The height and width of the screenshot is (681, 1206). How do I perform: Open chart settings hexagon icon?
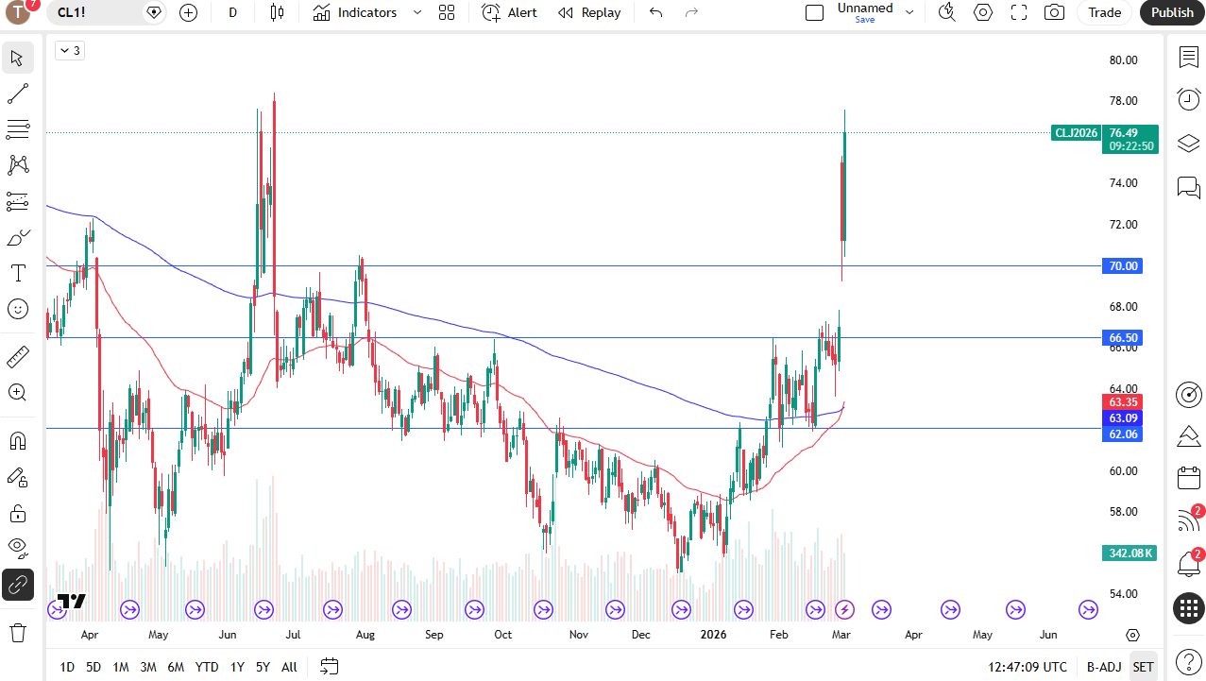983,12
